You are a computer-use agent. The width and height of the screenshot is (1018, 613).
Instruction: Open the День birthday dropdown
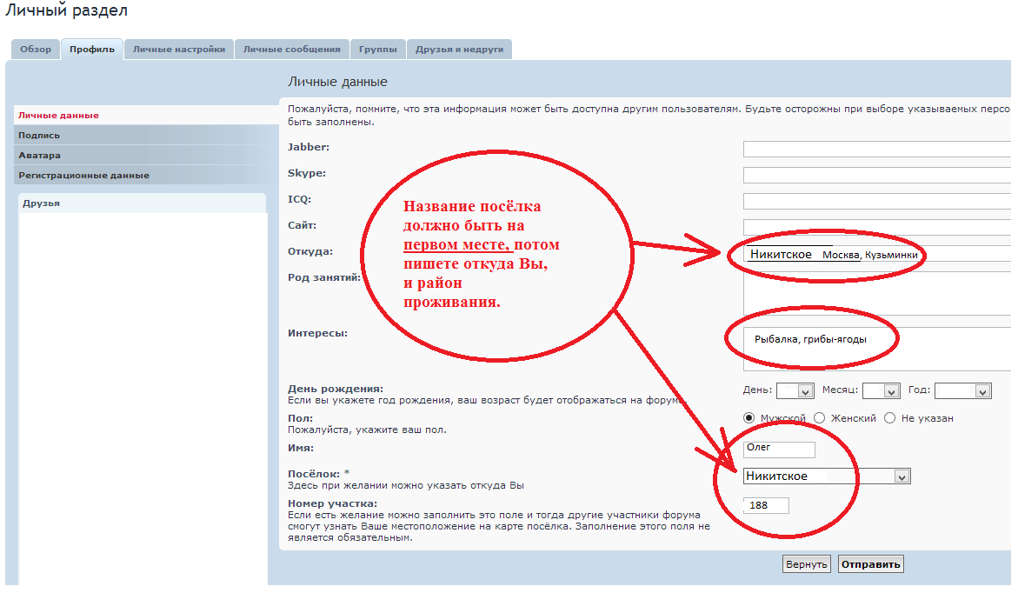(x=795, y=391)
